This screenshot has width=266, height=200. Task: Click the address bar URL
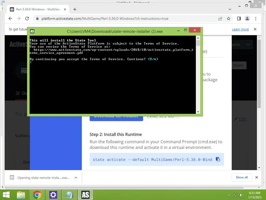click(x=105, y=18)
